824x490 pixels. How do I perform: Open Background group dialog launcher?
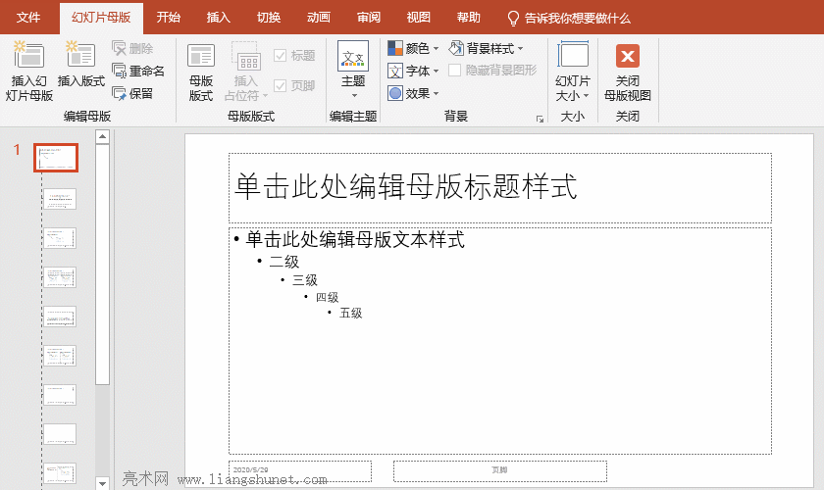(540, 120)
